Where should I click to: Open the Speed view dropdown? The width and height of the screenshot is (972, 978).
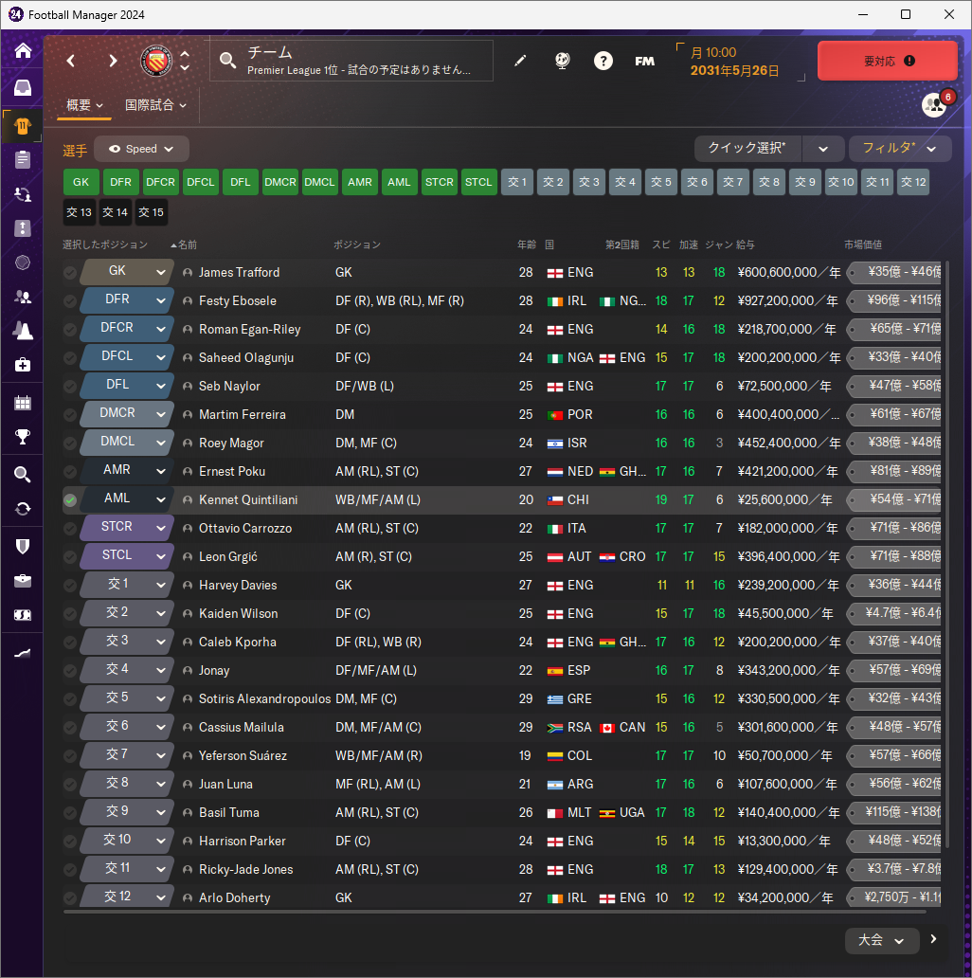(x=141, y=149)
